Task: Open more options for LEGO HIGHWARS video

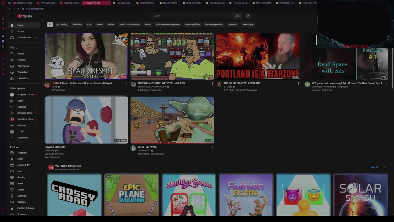Action: click(x=212, y=147)
